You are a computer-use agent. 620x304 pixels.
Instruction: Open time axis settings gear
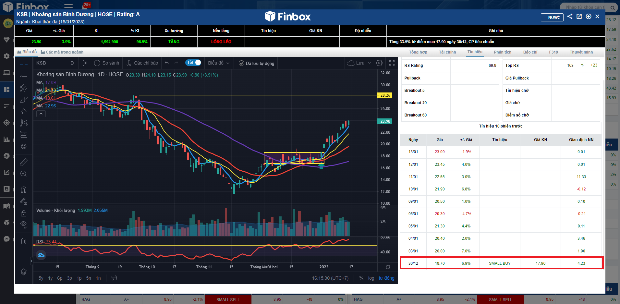click(388, 267)
